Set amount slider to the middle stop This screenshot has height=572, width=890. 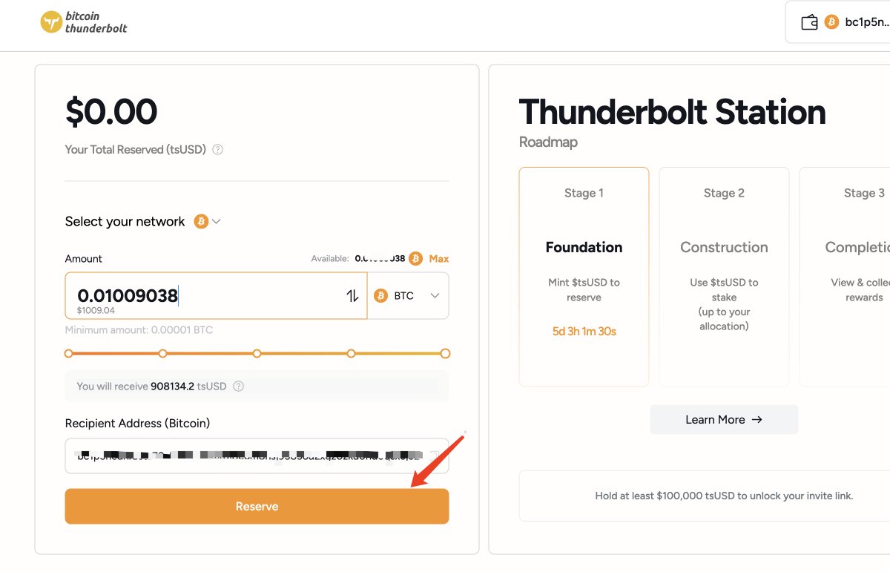(257, 354)
